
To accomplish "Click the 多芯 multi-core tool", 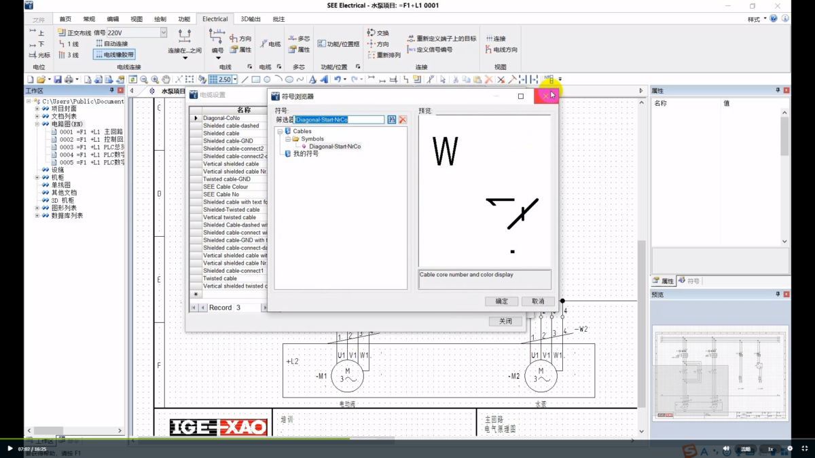I will click(x=300, y=39).
